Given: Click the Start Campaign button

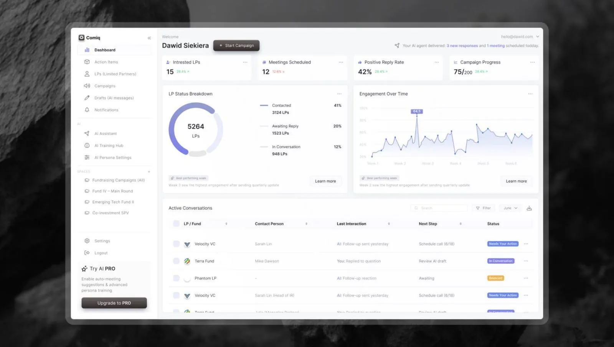Looking at the screenshot, I should (236, 46).
